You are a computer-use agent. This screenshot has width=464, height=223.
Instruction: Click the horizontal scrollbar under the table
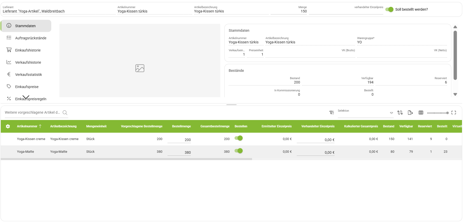point(126,159)
